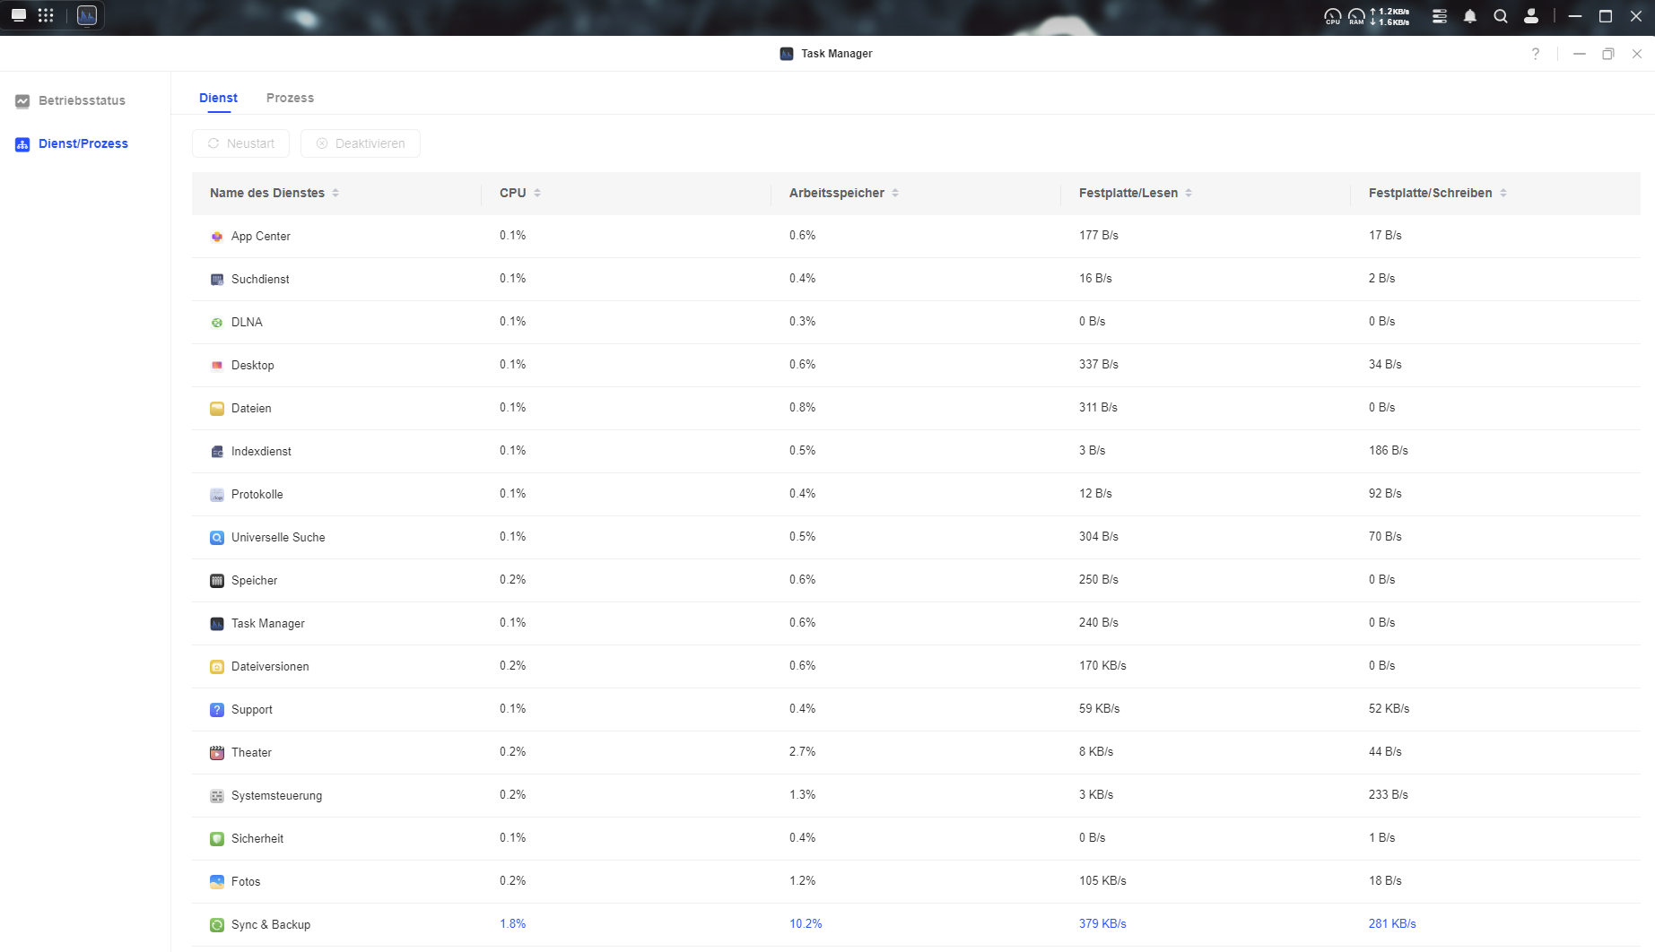Click the Sicherheit shield icon
Viewport: 1655px width, 952px height.
pos(216,839)
